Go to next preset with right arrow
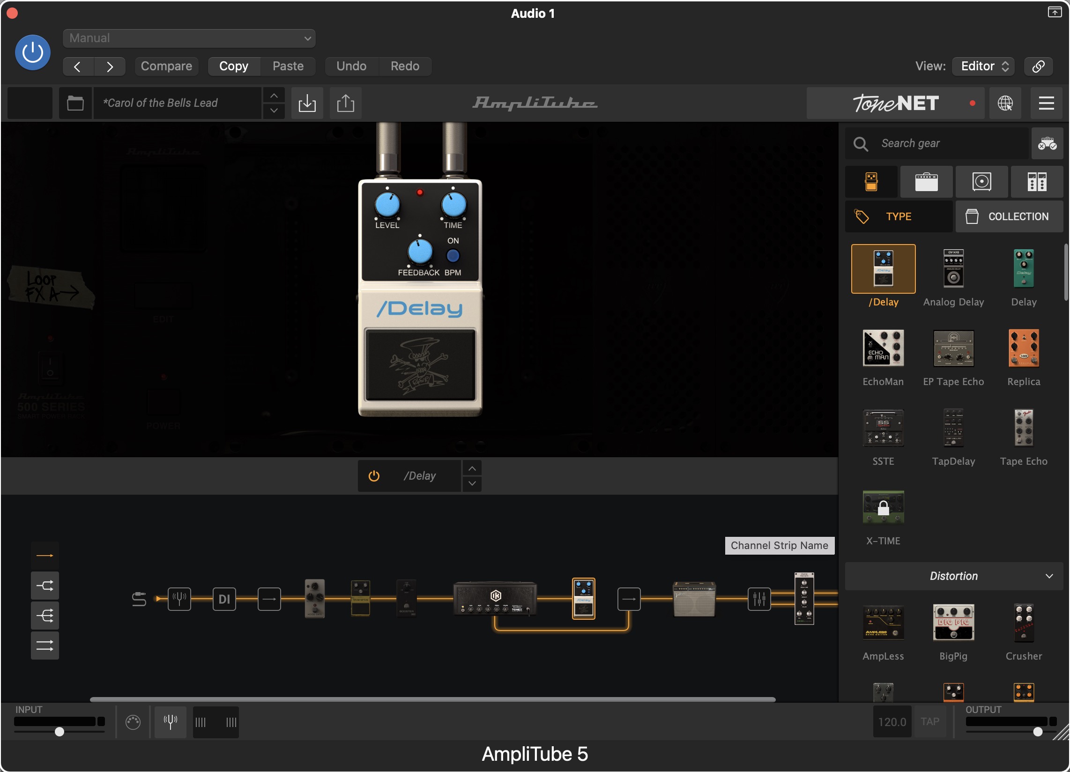1070x772 pixels. [x=110, y=66]
